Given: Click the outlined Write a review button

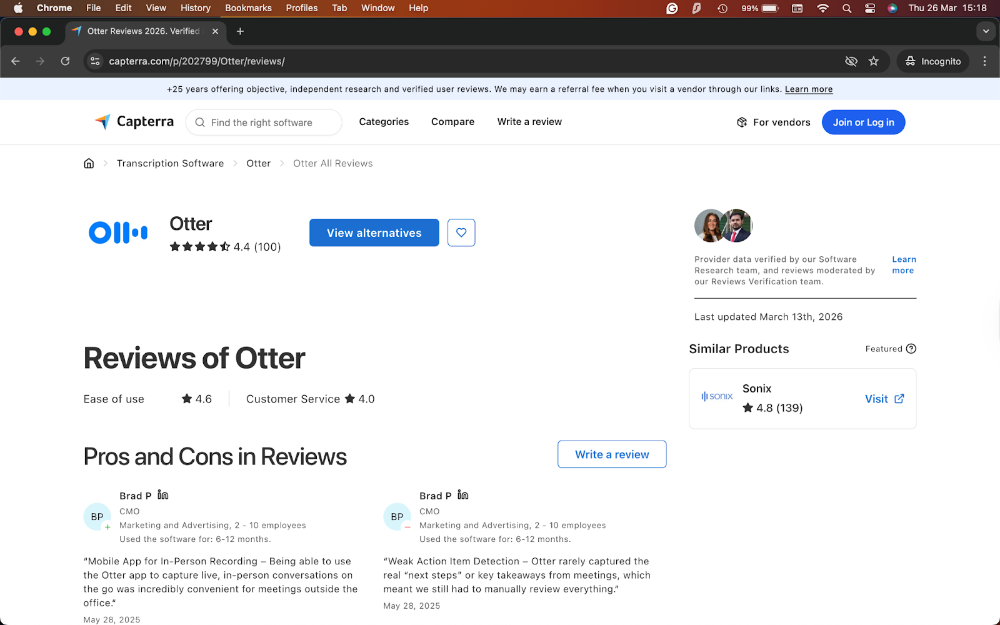Looking at the screenshot, I should [612, 454].
